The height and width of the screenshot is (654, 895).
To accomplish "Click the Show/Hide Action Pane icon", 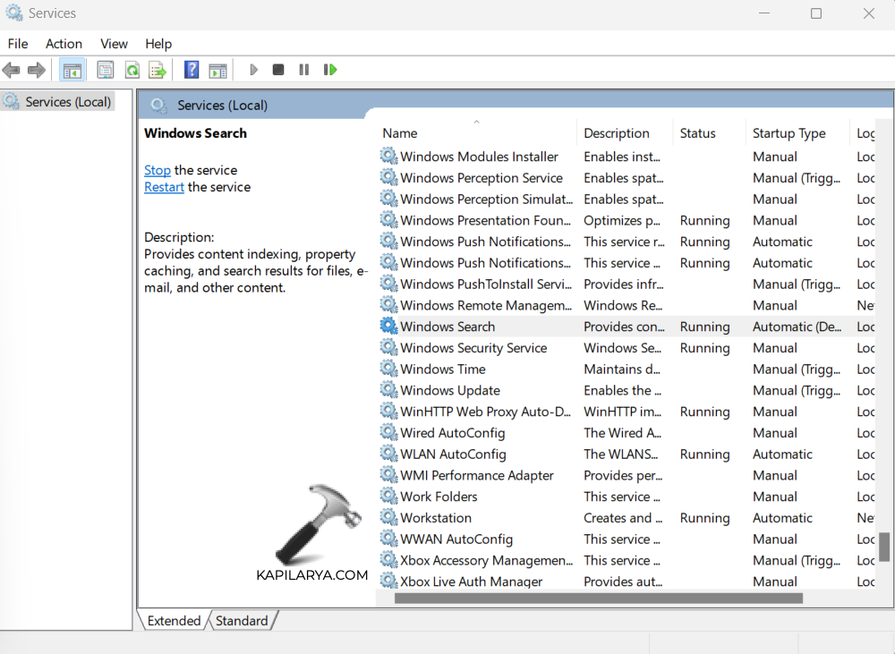I will 217,70.
